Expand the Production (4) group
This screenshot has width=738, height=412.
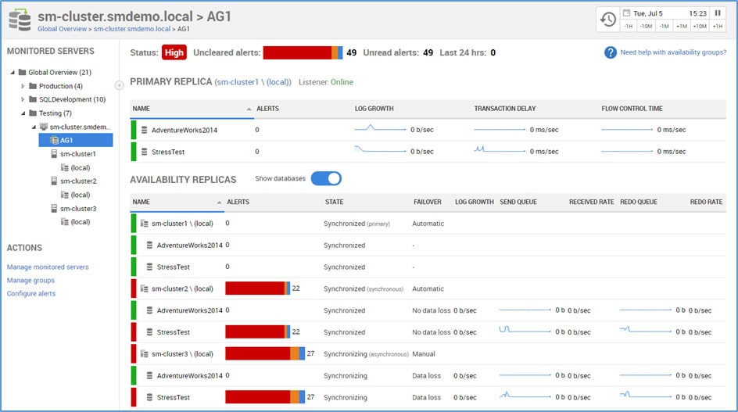click(23, 86)
